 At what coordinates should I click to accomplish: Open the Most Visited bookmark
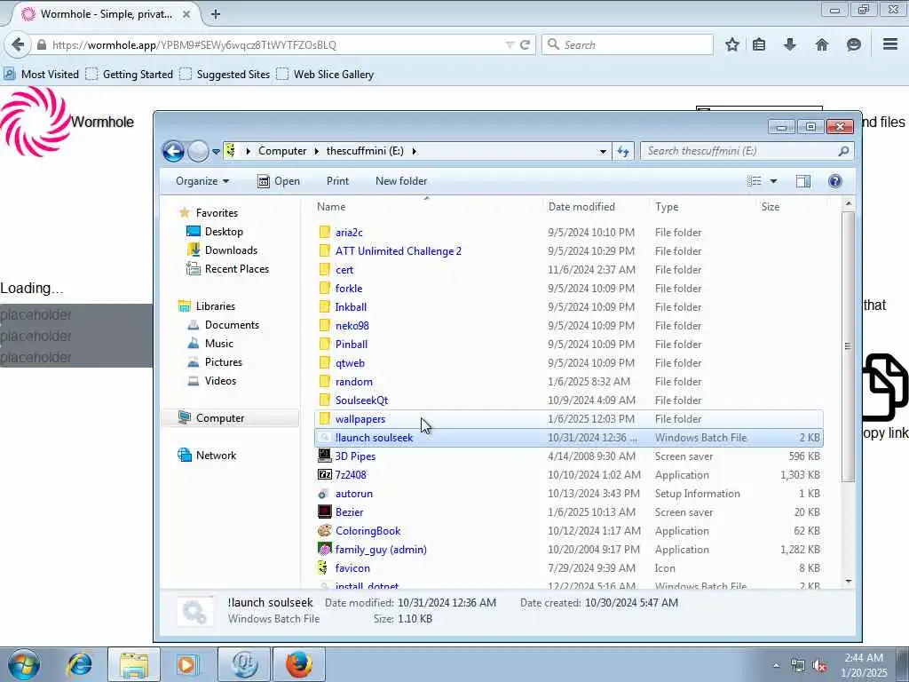tap(41, 75)
